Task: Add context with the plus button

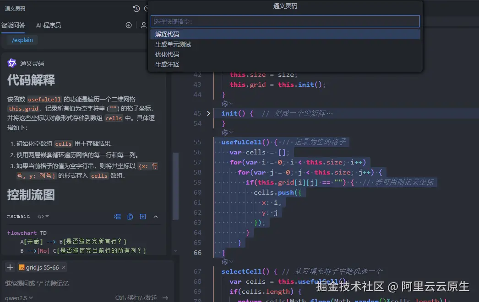Action: pyautogui.click(x=10, y=267)
